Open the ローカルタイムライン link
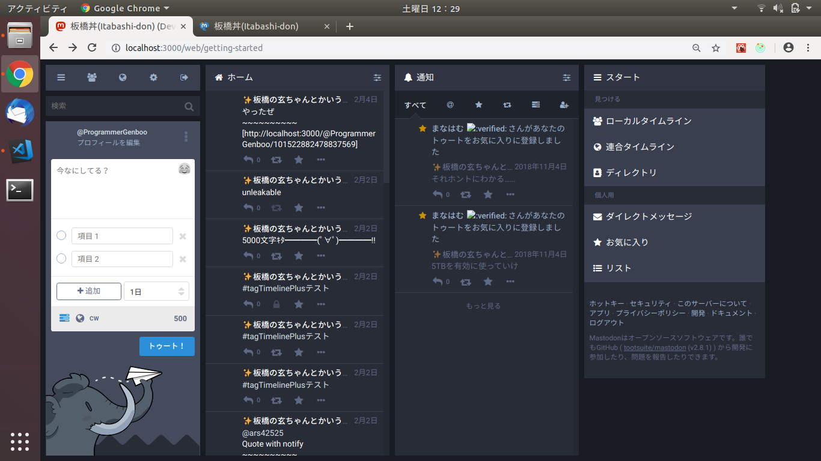The image size is (821, 461). (649, 121)
